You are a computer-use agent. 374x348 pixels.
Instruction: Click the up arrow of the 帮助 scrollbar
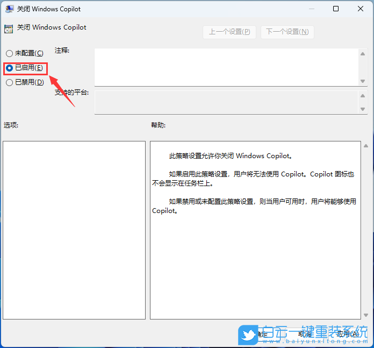click(x=366, y=146)
